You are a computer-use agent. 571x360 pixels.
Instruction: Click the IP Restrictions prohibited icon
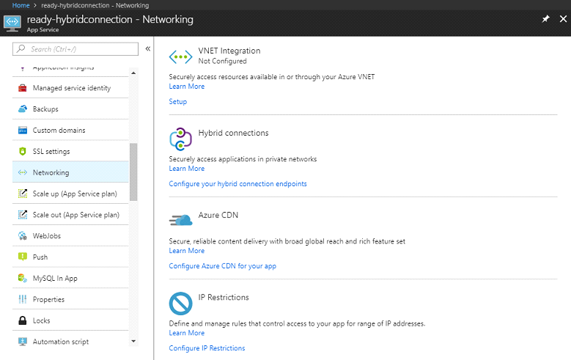tap(180, 304)
